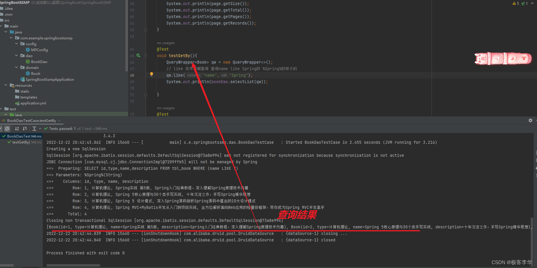Click the 'Creating a new SqlSession' console line
This screenshot has width=537, height=268.
pyautogui.click(x=76, y=149)
